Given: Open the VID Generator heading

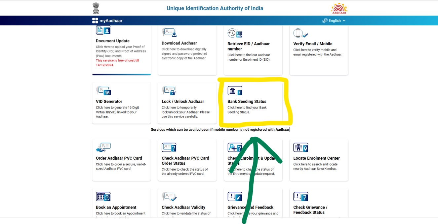Looking at the screenshot, I should 109,102.
